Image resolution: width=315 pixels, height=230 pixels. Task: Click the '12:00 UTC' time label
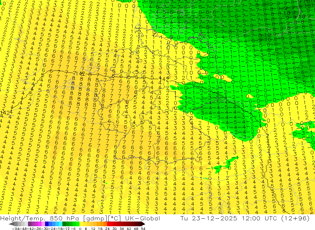tap(260, 218)
